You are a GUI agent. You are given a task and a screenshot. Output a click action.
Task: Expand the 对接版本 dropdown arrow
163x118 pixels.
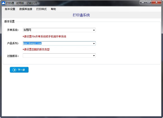pyautogui.click(x=94, y=56)
